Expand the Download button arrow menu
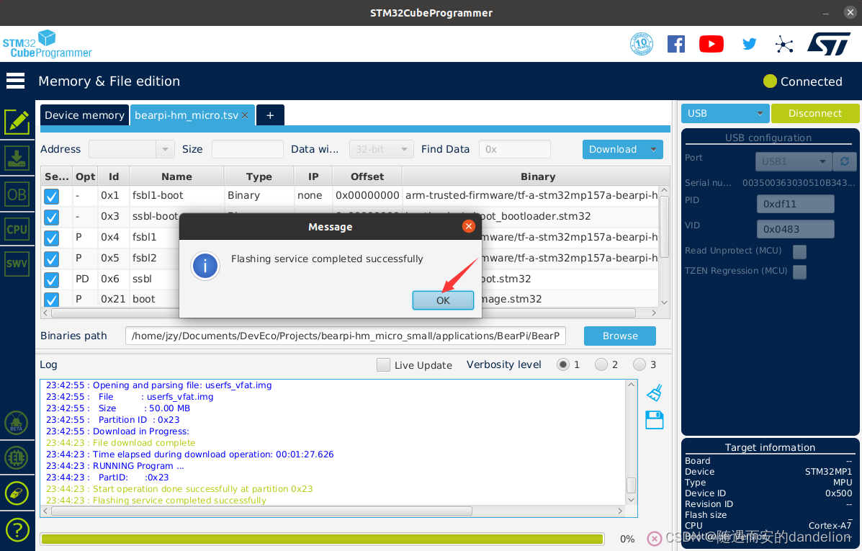The image size is (862, 551). (653, 149)
